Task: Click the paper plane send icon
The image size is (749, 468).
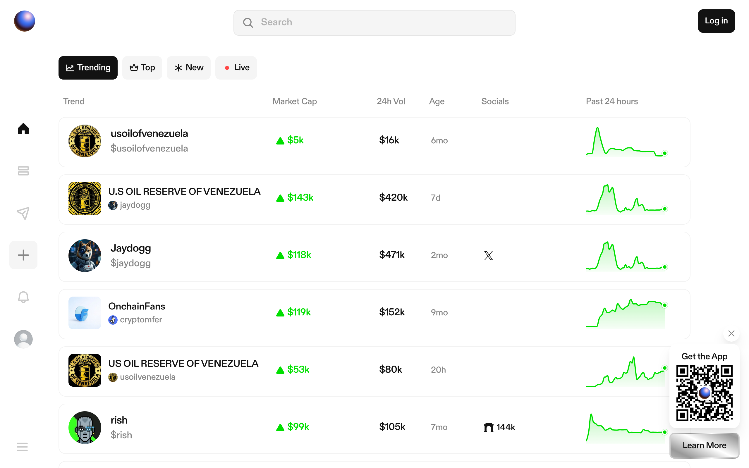Action: tap(23, 213)
